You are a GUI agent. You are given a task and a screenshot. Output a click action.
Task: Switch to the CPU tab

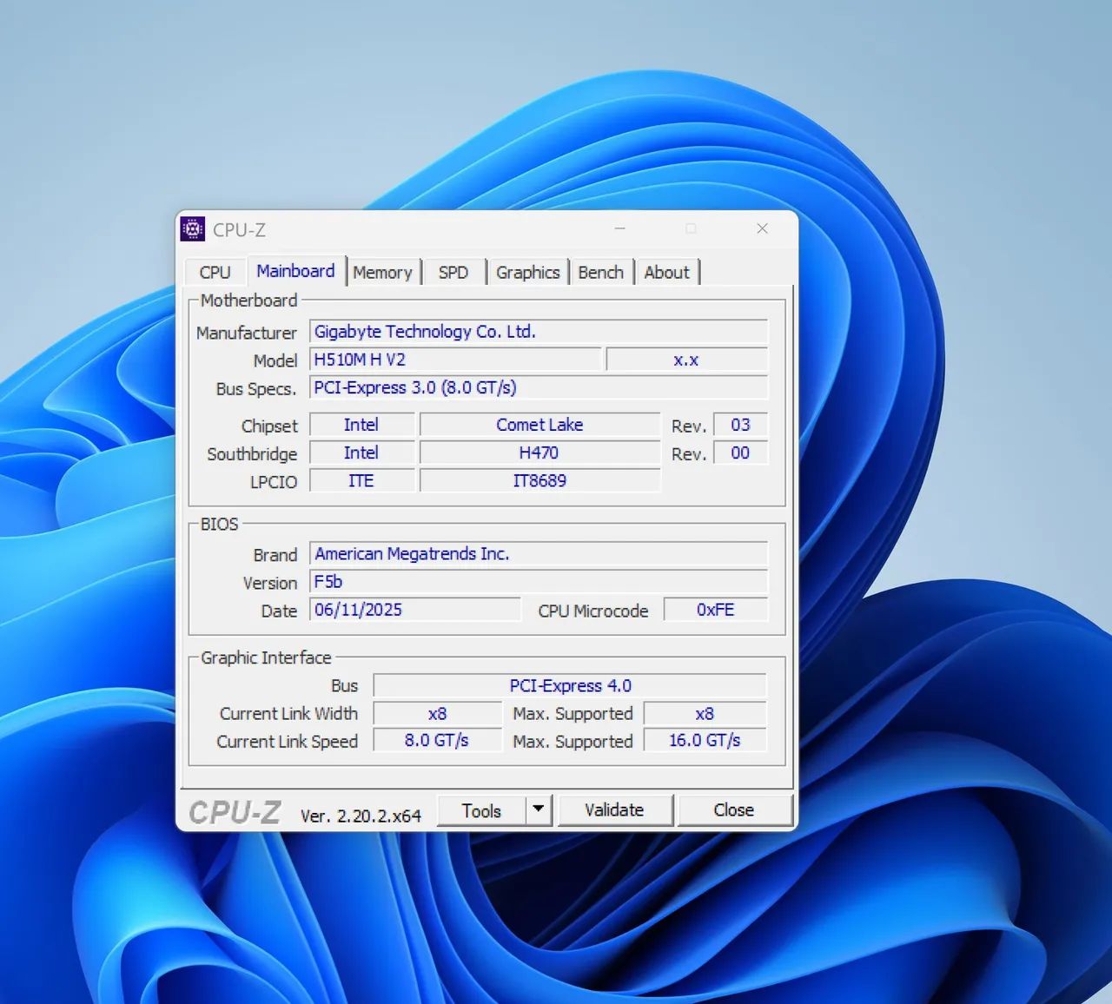click(x=215, y=272)
